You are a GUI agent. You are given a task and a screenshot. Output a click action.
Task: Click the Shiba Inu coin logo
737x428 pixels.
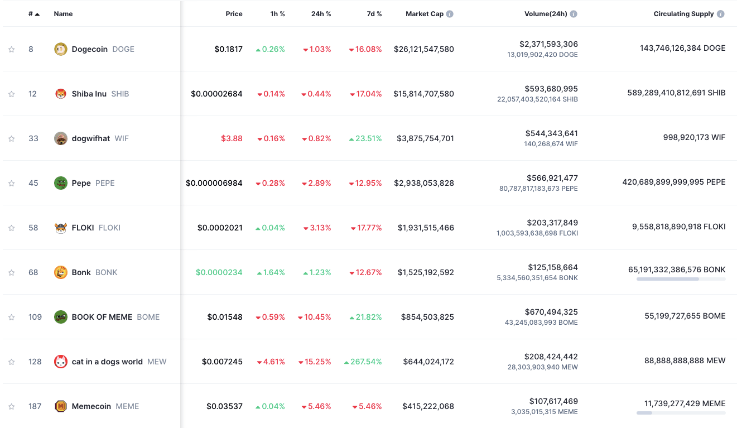click(x=61, y=94)
